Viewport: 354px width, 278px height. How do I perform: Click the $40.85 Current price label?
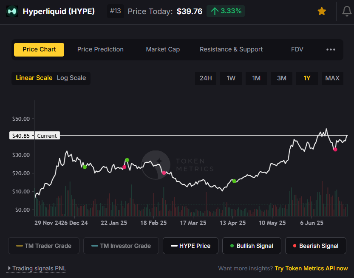pyautogui.click(x=34, y=136)
